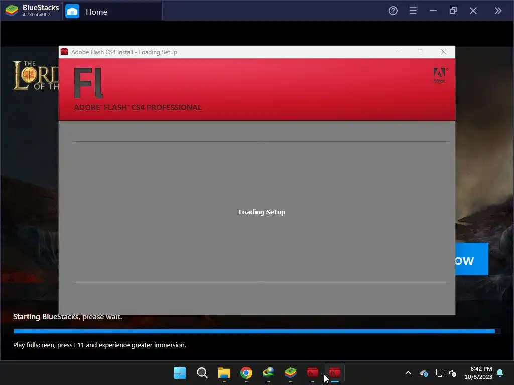Open the BlueStacks help icon
The height and width of the screenshot is (385, 514).
pyautogui.click(x=393, y=11)
